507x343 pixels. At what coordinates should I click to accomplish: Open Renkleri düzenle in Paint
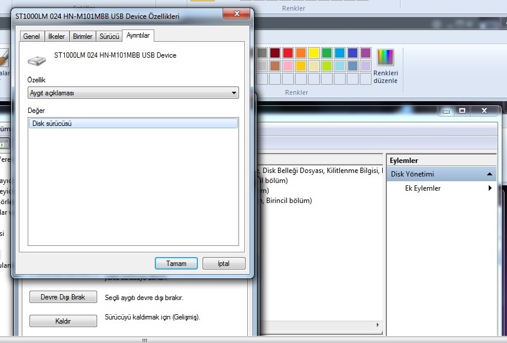tap(386, 66)
